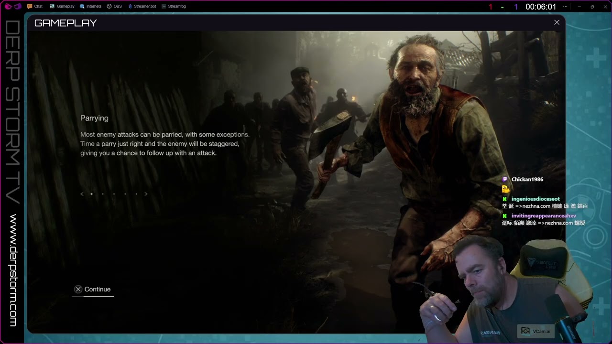The height and width of the screenshot is (344, 612).
Task: Click the first purple app logo icon
Action: [x=8, y=6]
